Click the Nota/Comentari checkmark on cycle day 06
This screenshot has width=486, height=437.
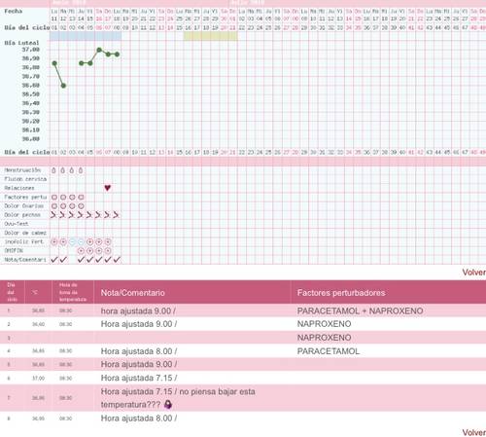tap(99, 259)
